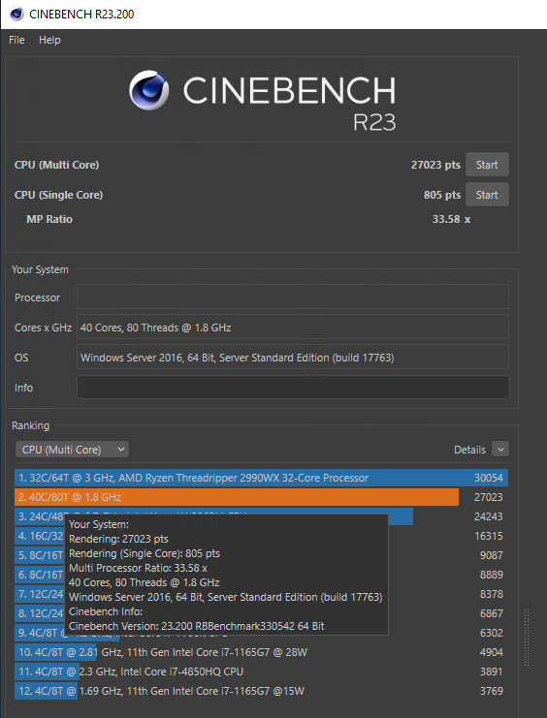Select ranking row 12, i7-1165G7 @15W
Image resolution: width=547 pixels, height=718 pixels.
[261, 691]
